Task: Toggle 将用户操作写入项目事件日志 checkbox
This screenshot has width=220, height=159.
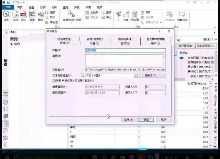Action: click(x=54, y=81)
